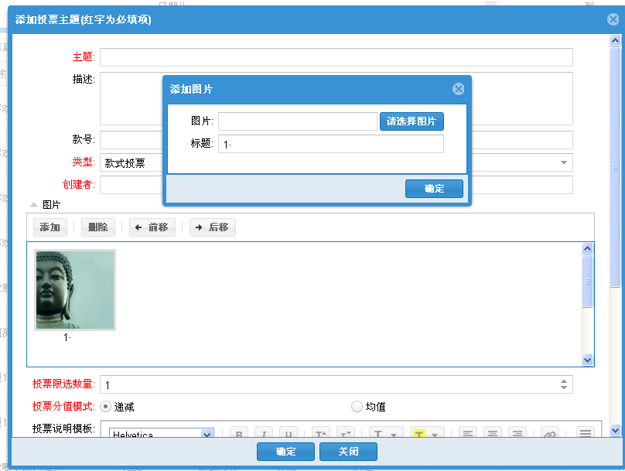
Task: Toggle italic in the editor toolbar
Action: click(264, 433)
